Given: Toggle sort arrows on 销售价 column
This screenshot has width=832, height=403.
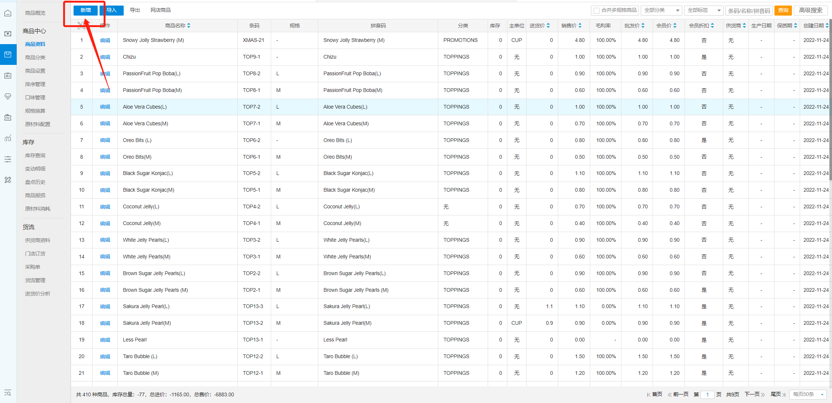Looking at the screenshot, I should [580, 26].
